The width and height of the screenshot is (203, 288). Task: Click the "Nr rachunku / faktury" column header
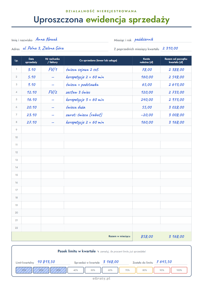coord(53,61)
